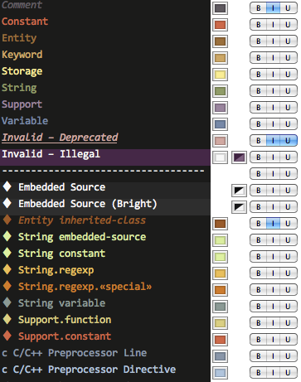Toggle underline for Invalid – Deprecated row

289,141
